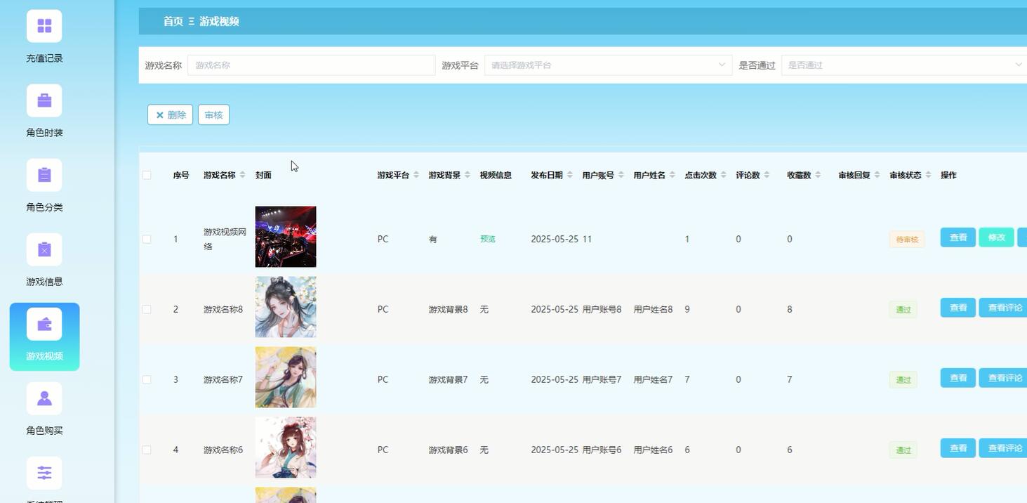Click the 游戏视频 breadcrumb item
Screen dimensions: 1027x503
pyautogui.click(x=219, y=21)
